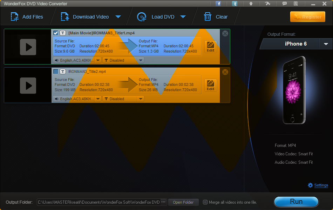333x210 pixels.
Task: Click the Add Files label
Action: point(33,17)
